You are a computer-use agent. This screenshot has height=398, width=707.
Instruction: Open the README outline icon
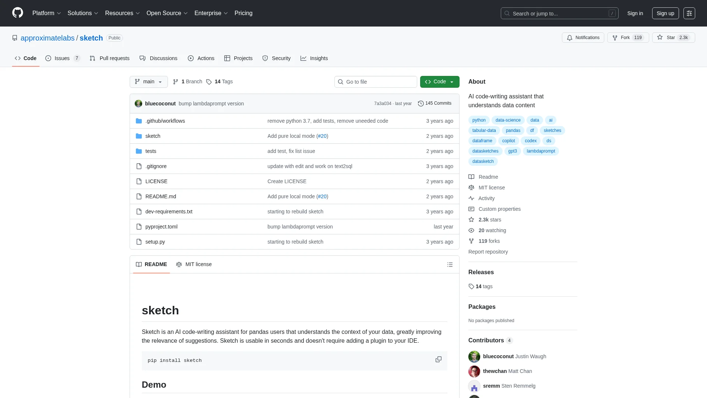pos(450,265)
